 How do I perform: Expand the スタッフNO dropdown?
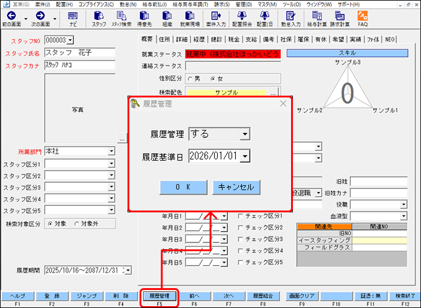(x=70, y=40)
